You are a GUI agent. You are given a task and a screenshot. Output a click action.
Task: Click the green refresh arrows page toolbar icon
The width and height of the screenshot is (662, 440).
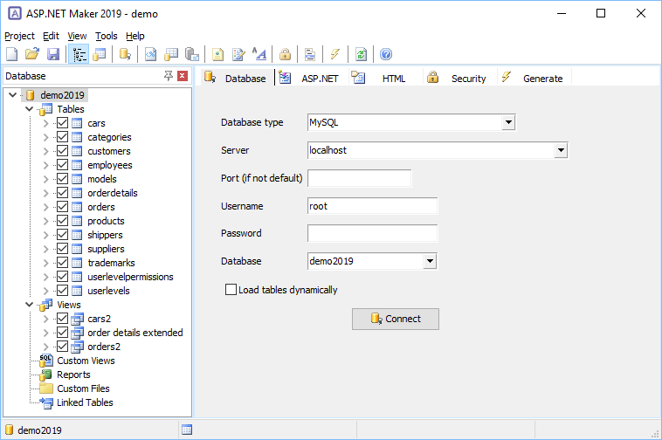click(x=361, y=54)
